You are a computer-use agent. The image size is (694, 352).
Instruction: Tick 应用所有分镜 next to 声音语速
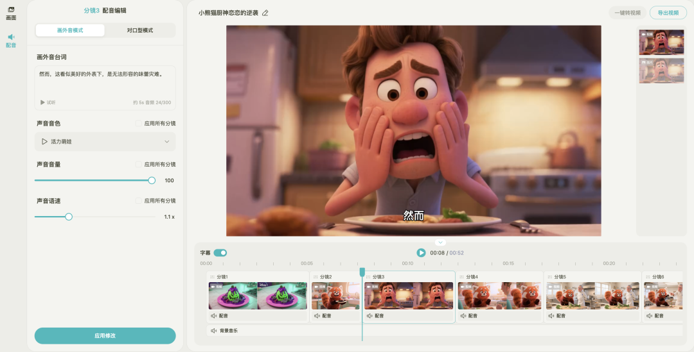139,201
